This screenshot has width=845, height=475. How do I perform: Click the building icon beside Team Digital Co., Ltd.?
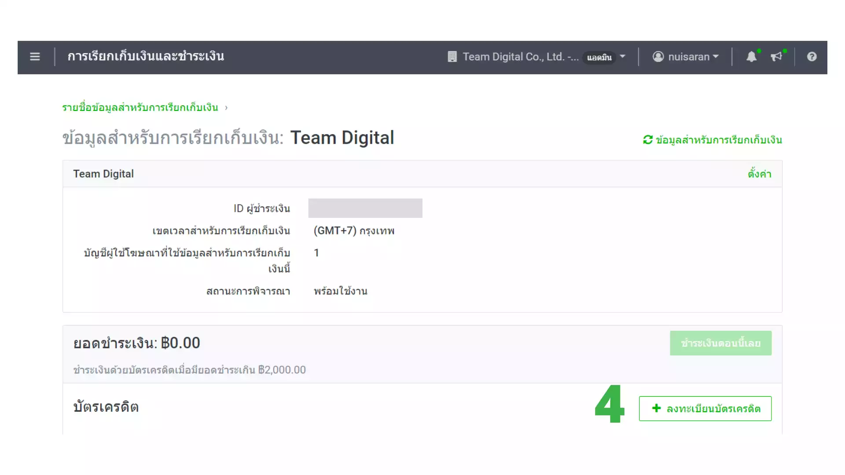(x=452, y=57)
